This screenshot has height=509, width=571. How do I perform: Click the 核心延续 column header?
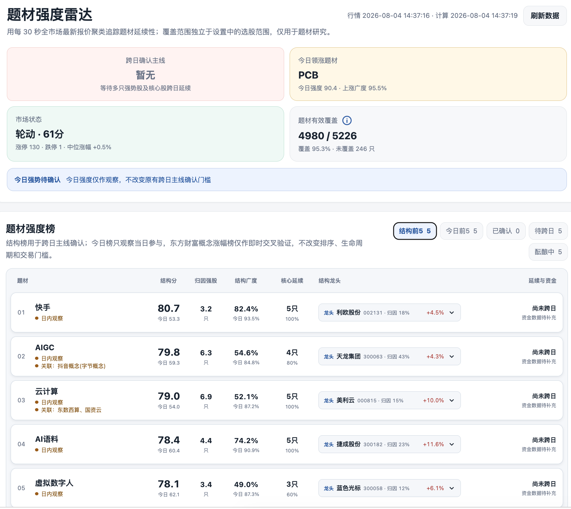[292, 281]
